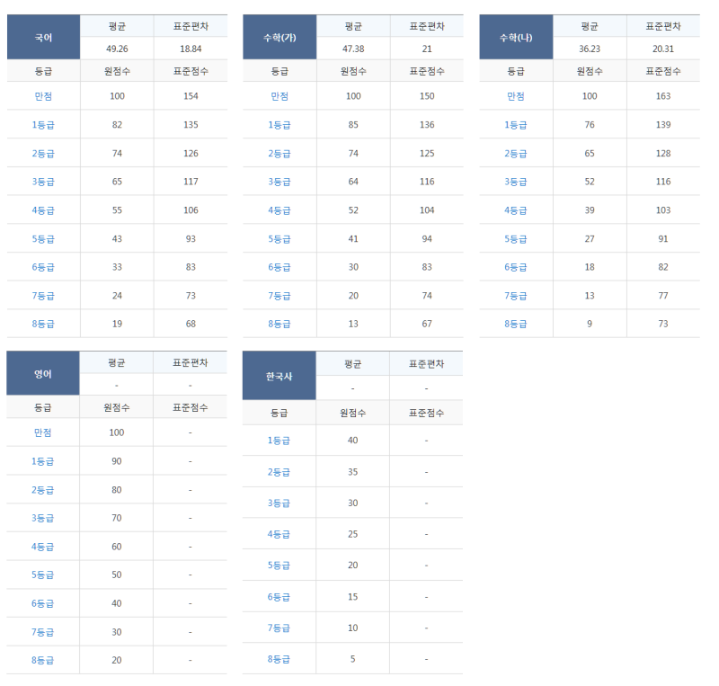Open the 7등급 link in the 수학(가) table
The width and height of the screenshot is (719, 686).
pyautogui.click(x=280, y=296)
